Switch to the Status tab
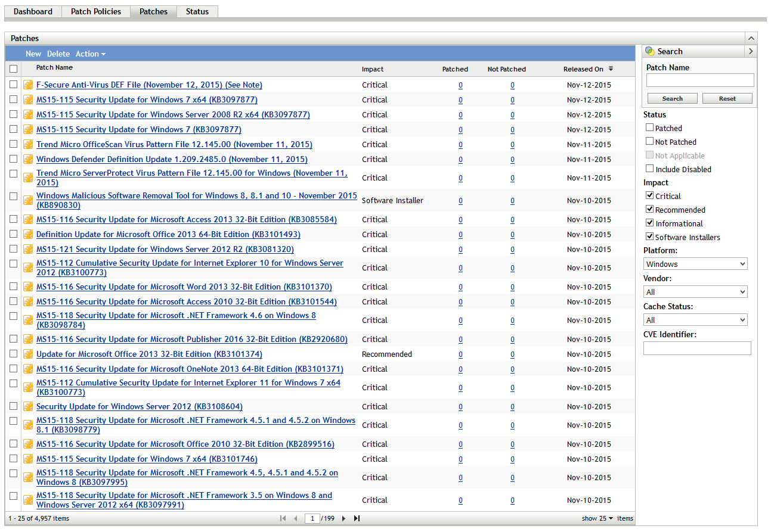The image size is (771, 532). [197, 11]
